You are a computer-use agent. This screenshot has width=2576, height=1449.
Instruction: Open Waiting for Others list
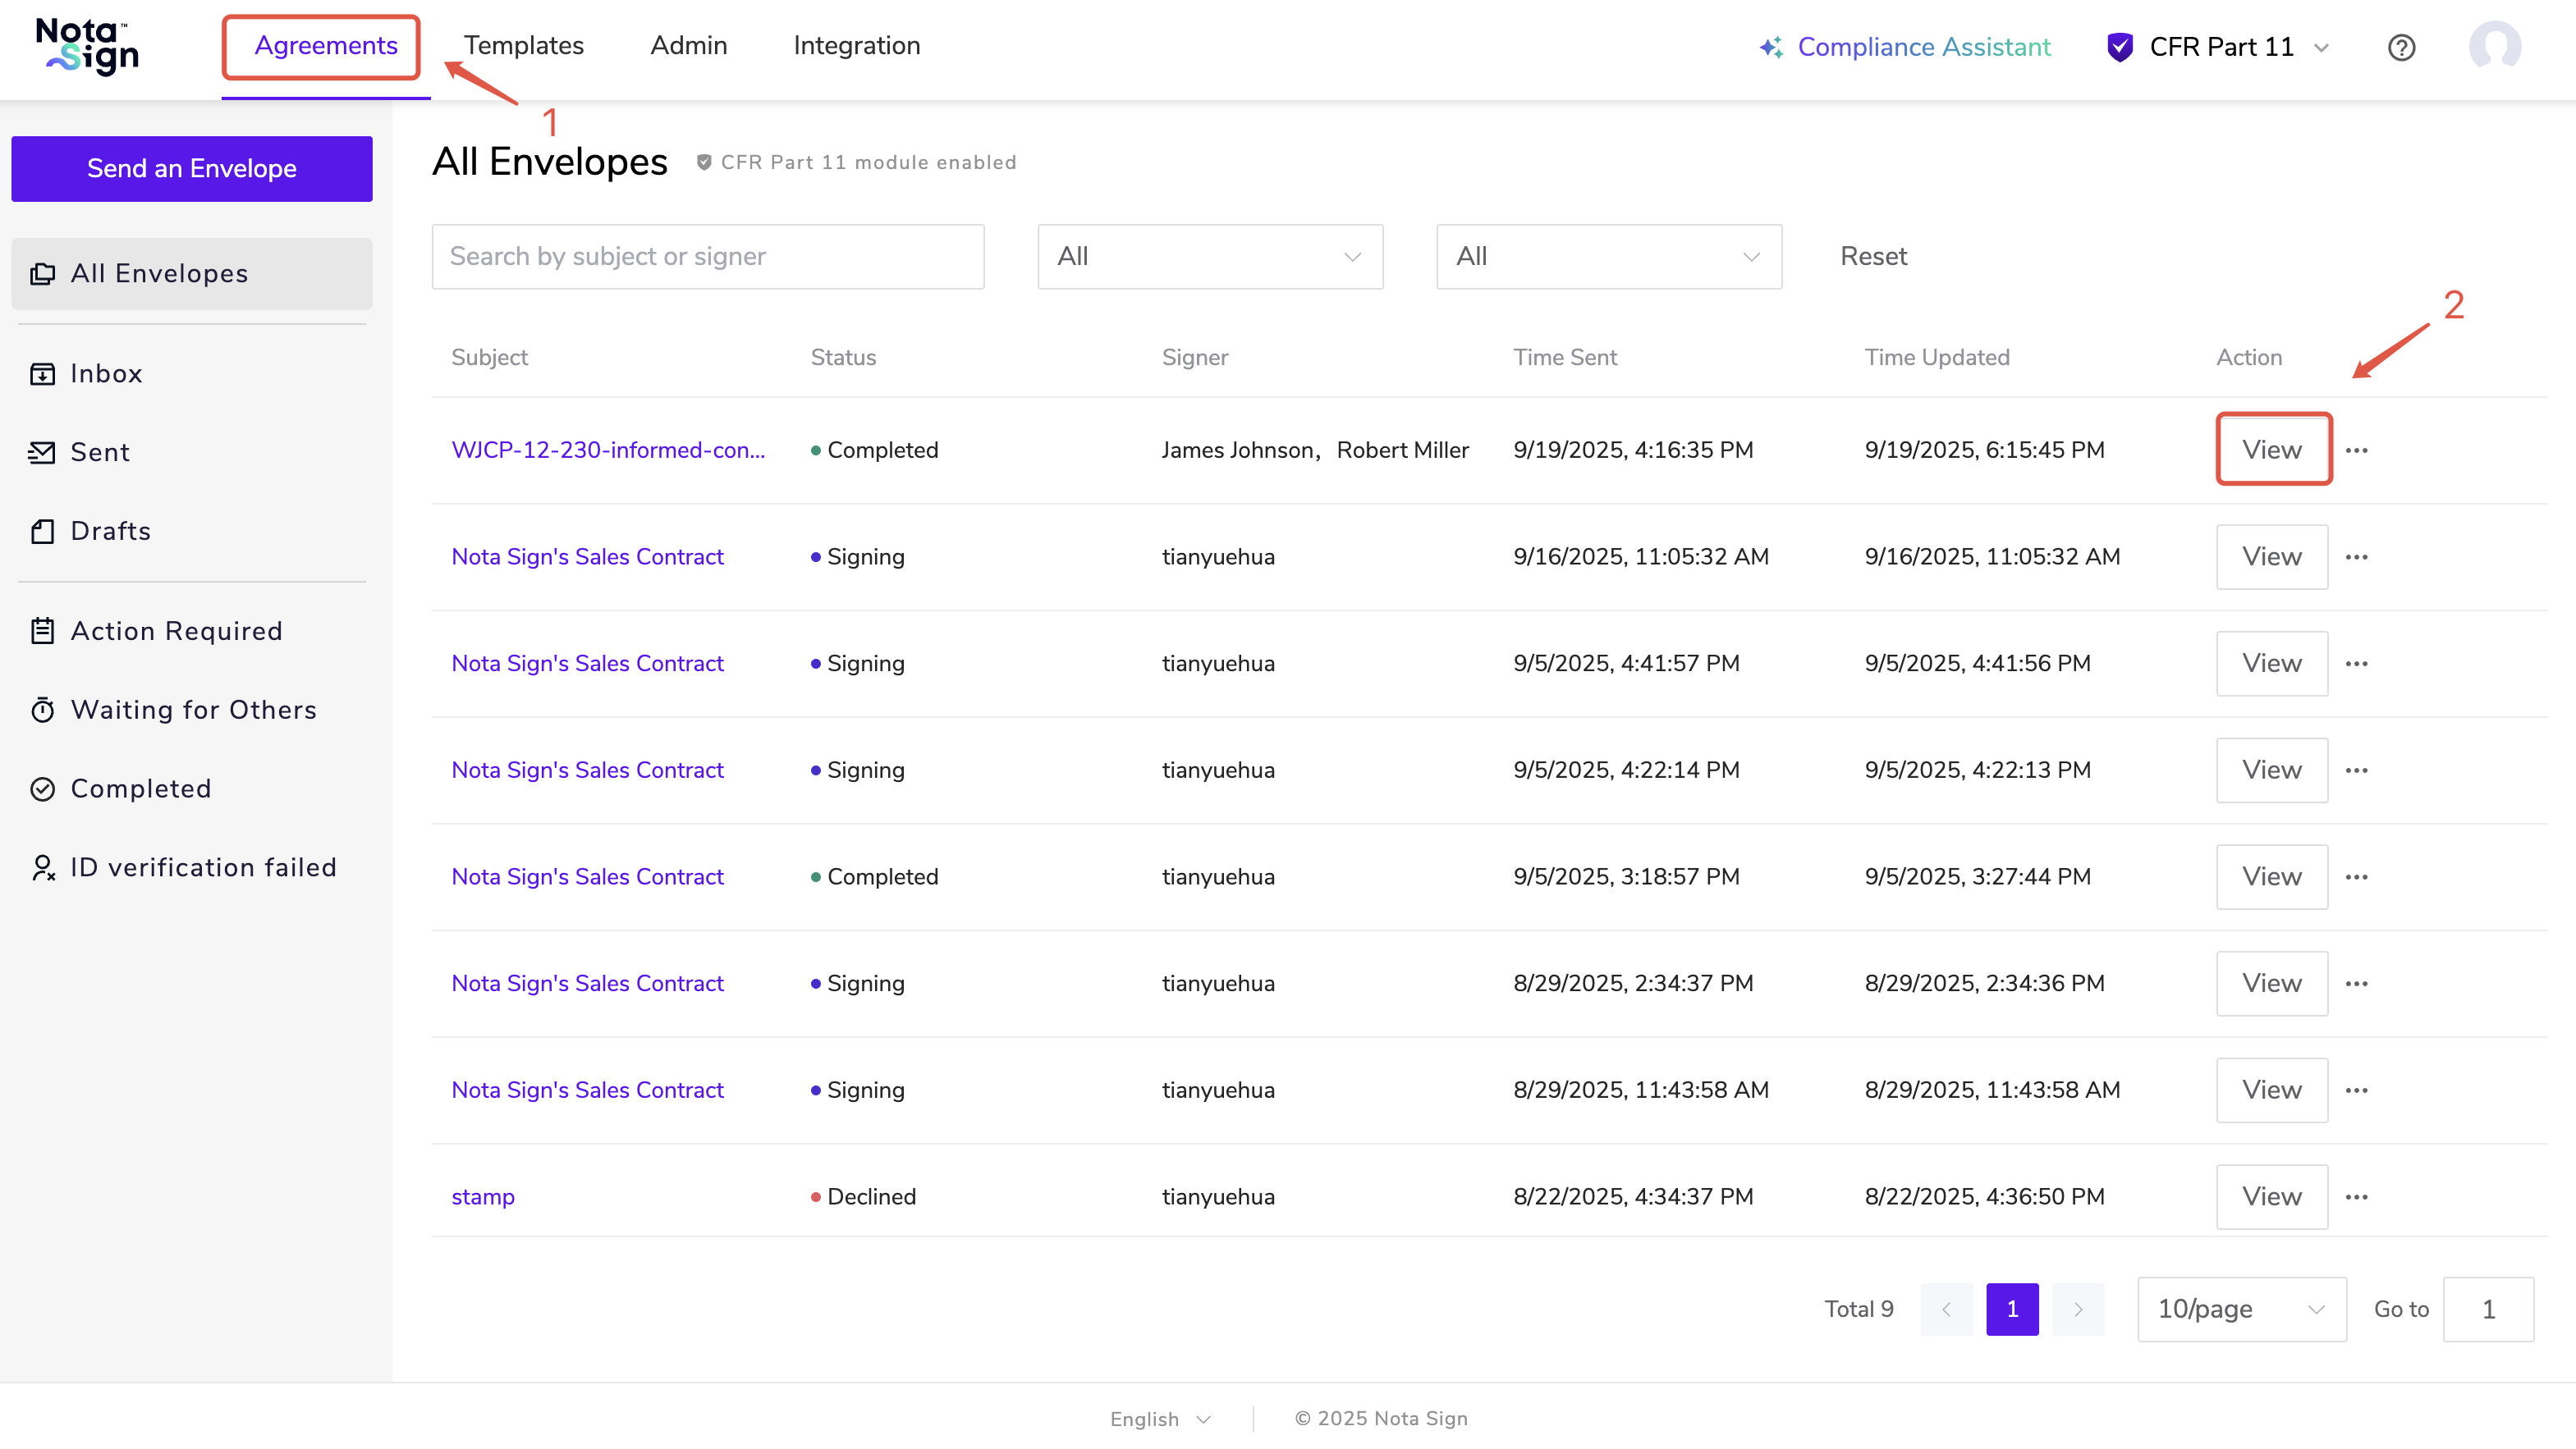click(x=193, y=710)
